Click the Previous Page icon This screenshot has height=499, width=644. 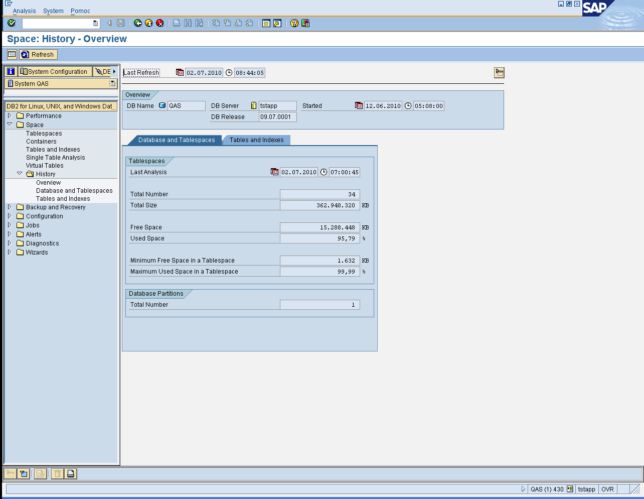[x=227, y=23]
